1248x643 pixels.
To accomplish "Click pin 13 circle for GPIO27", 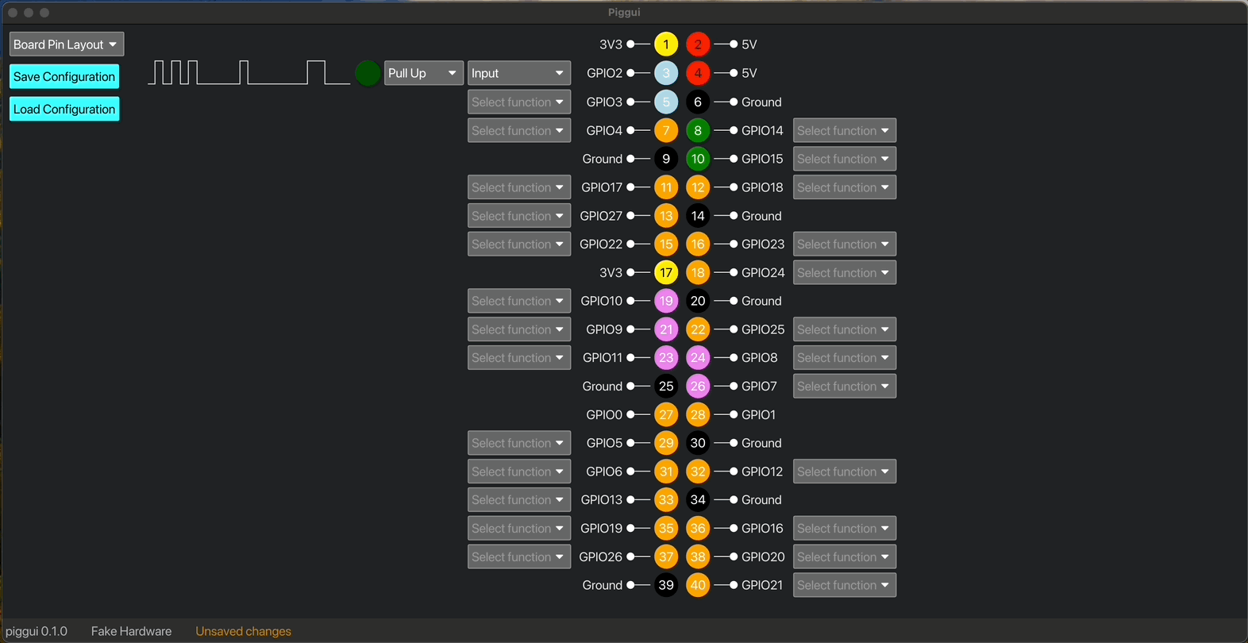I will pyautogui.click(x=666, y=216).
